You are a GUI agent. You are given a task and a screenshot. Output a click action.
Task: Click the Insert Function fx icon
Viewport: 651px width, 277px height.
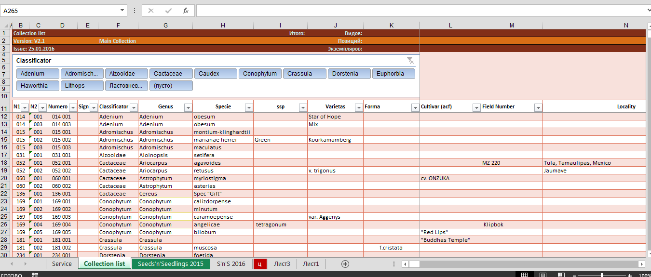pyautogui.click(x=185, y=11)
